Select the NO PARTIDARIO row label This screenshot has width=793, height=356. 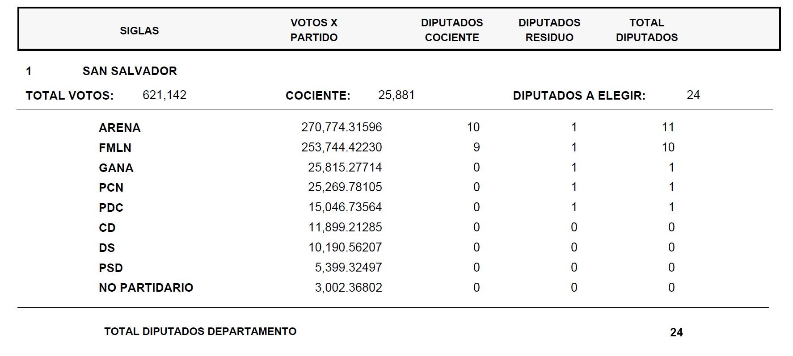(x=146, y=288)
